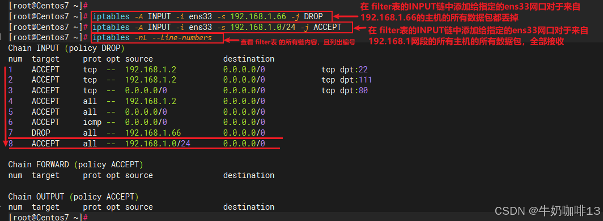Click 'tcp dpt:80' in rule 3

tap(345, 90)
